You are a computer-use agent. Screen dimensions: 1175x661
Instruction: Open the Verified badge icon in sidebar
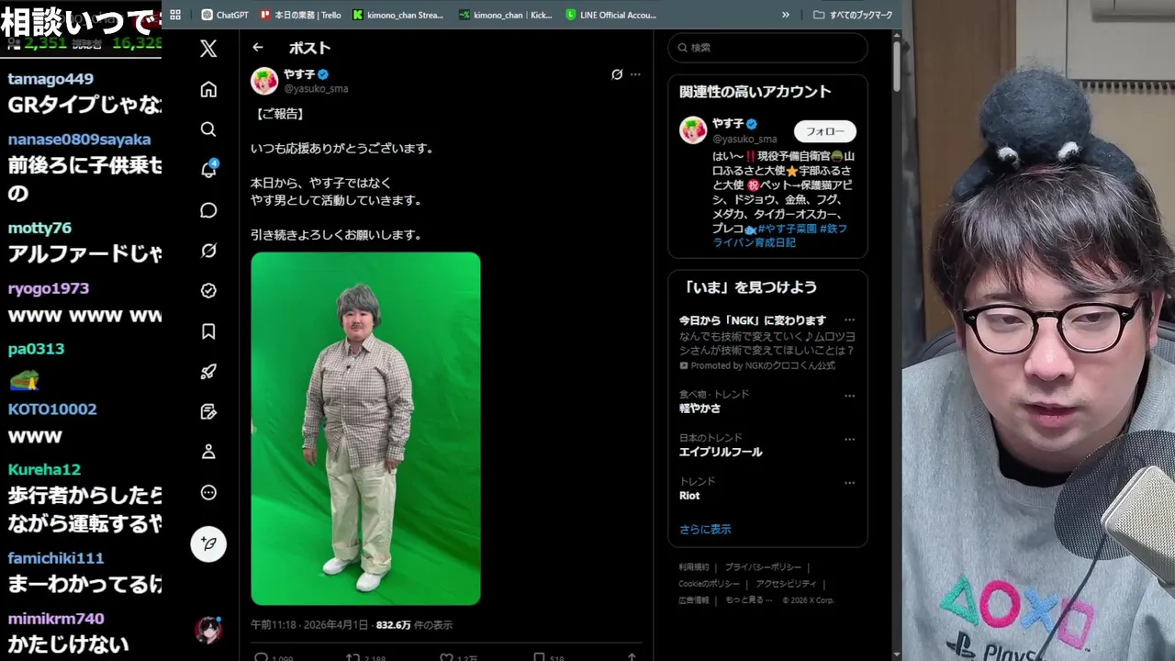pyautogui.click(x=208, y=291)
